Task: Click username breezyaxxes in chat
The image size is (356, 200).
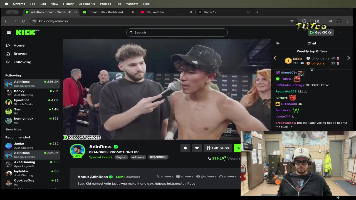Action: tap(285, 123)
